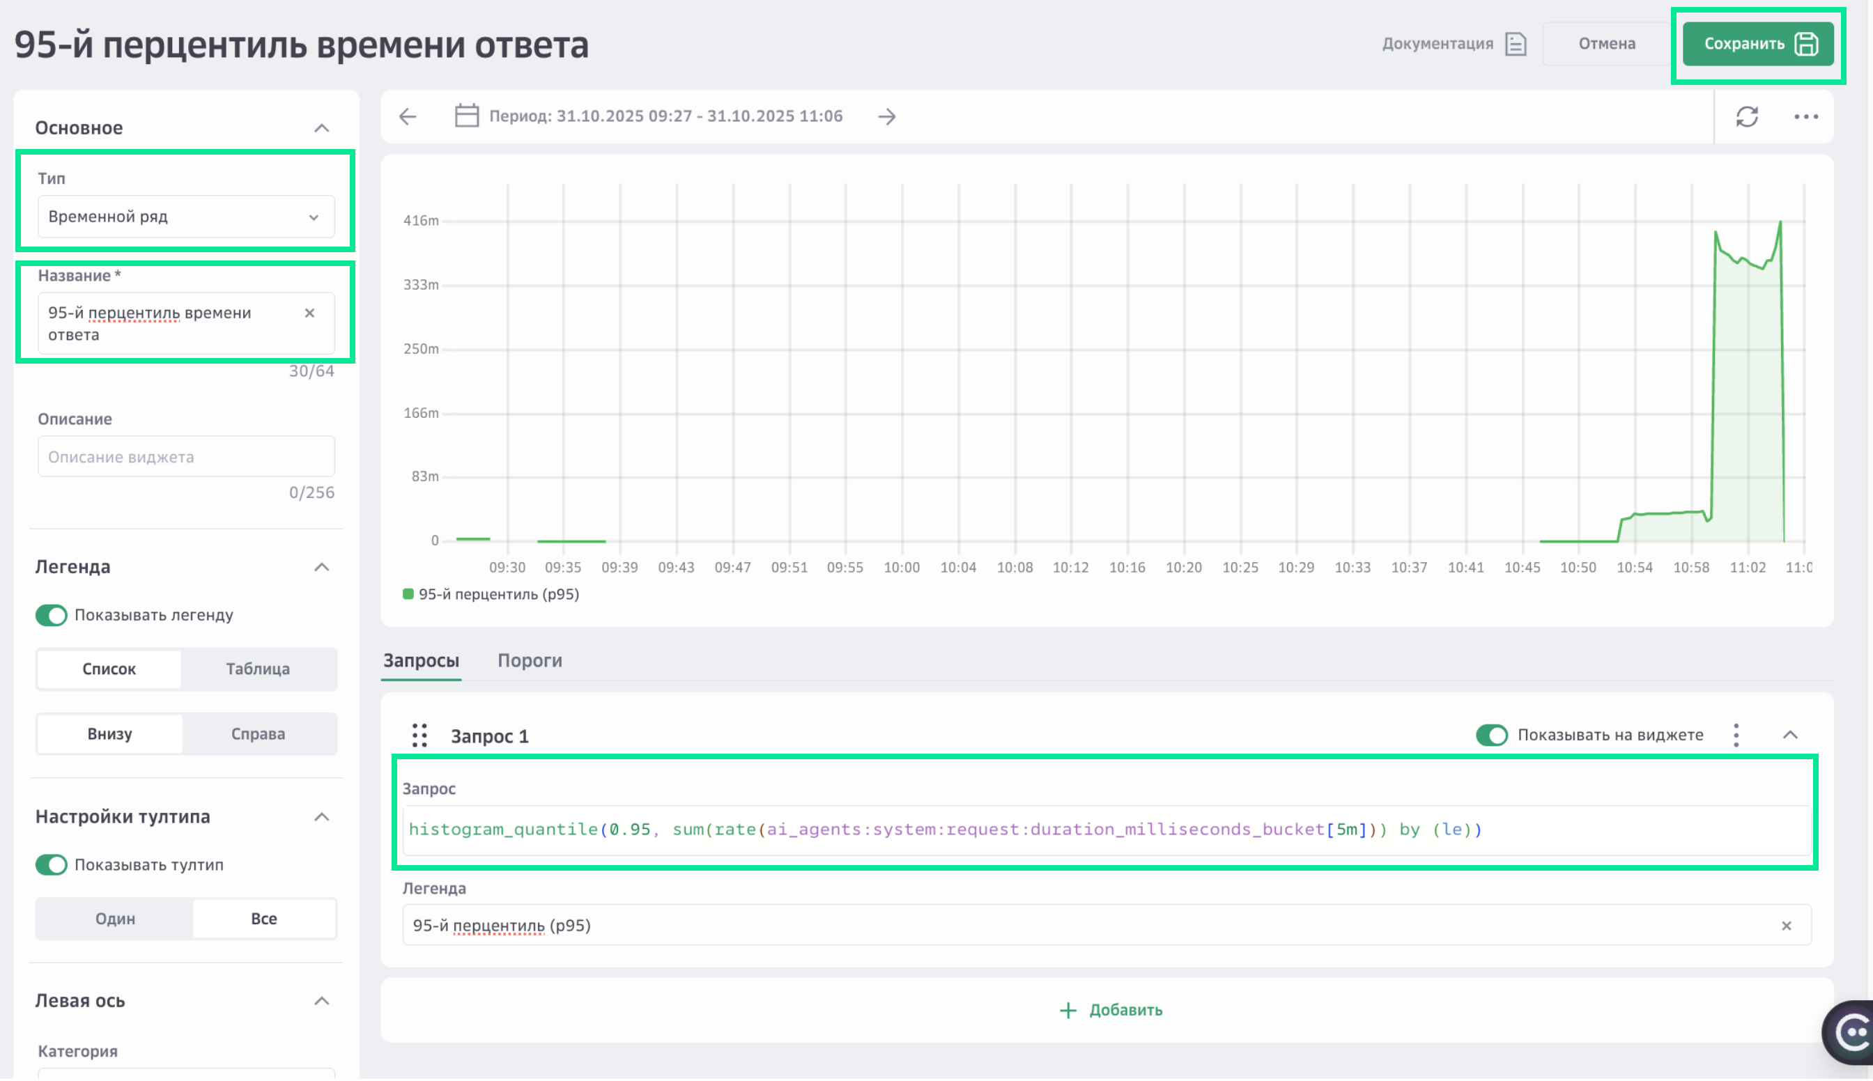Disable Показывать легенду toggle

50,615
